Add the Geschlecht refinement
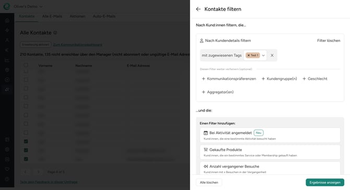 tap(314, 79)
